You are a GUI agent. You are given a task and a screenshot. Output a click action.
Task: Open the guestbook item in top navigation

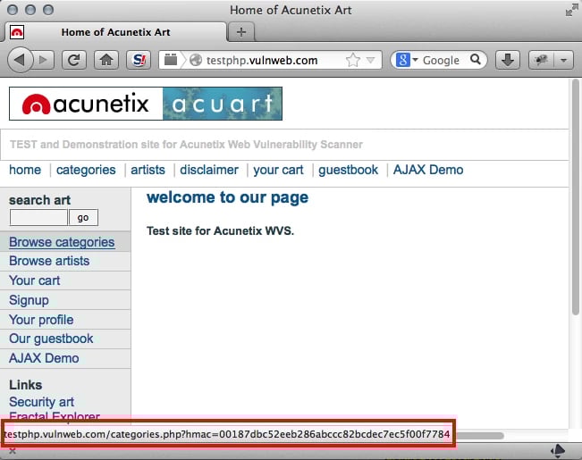pyautogui.click(x=348, y=170)
